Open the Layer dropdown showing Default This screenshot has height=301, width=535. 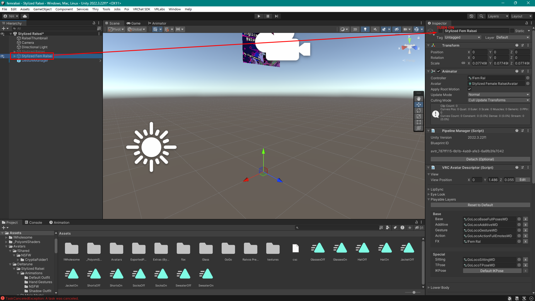(512, 37)
